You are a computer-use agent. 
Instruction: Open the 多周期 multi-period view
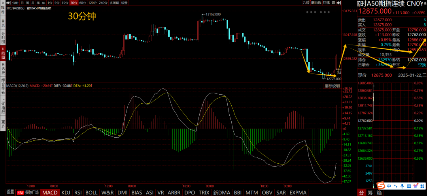point(114,3)
